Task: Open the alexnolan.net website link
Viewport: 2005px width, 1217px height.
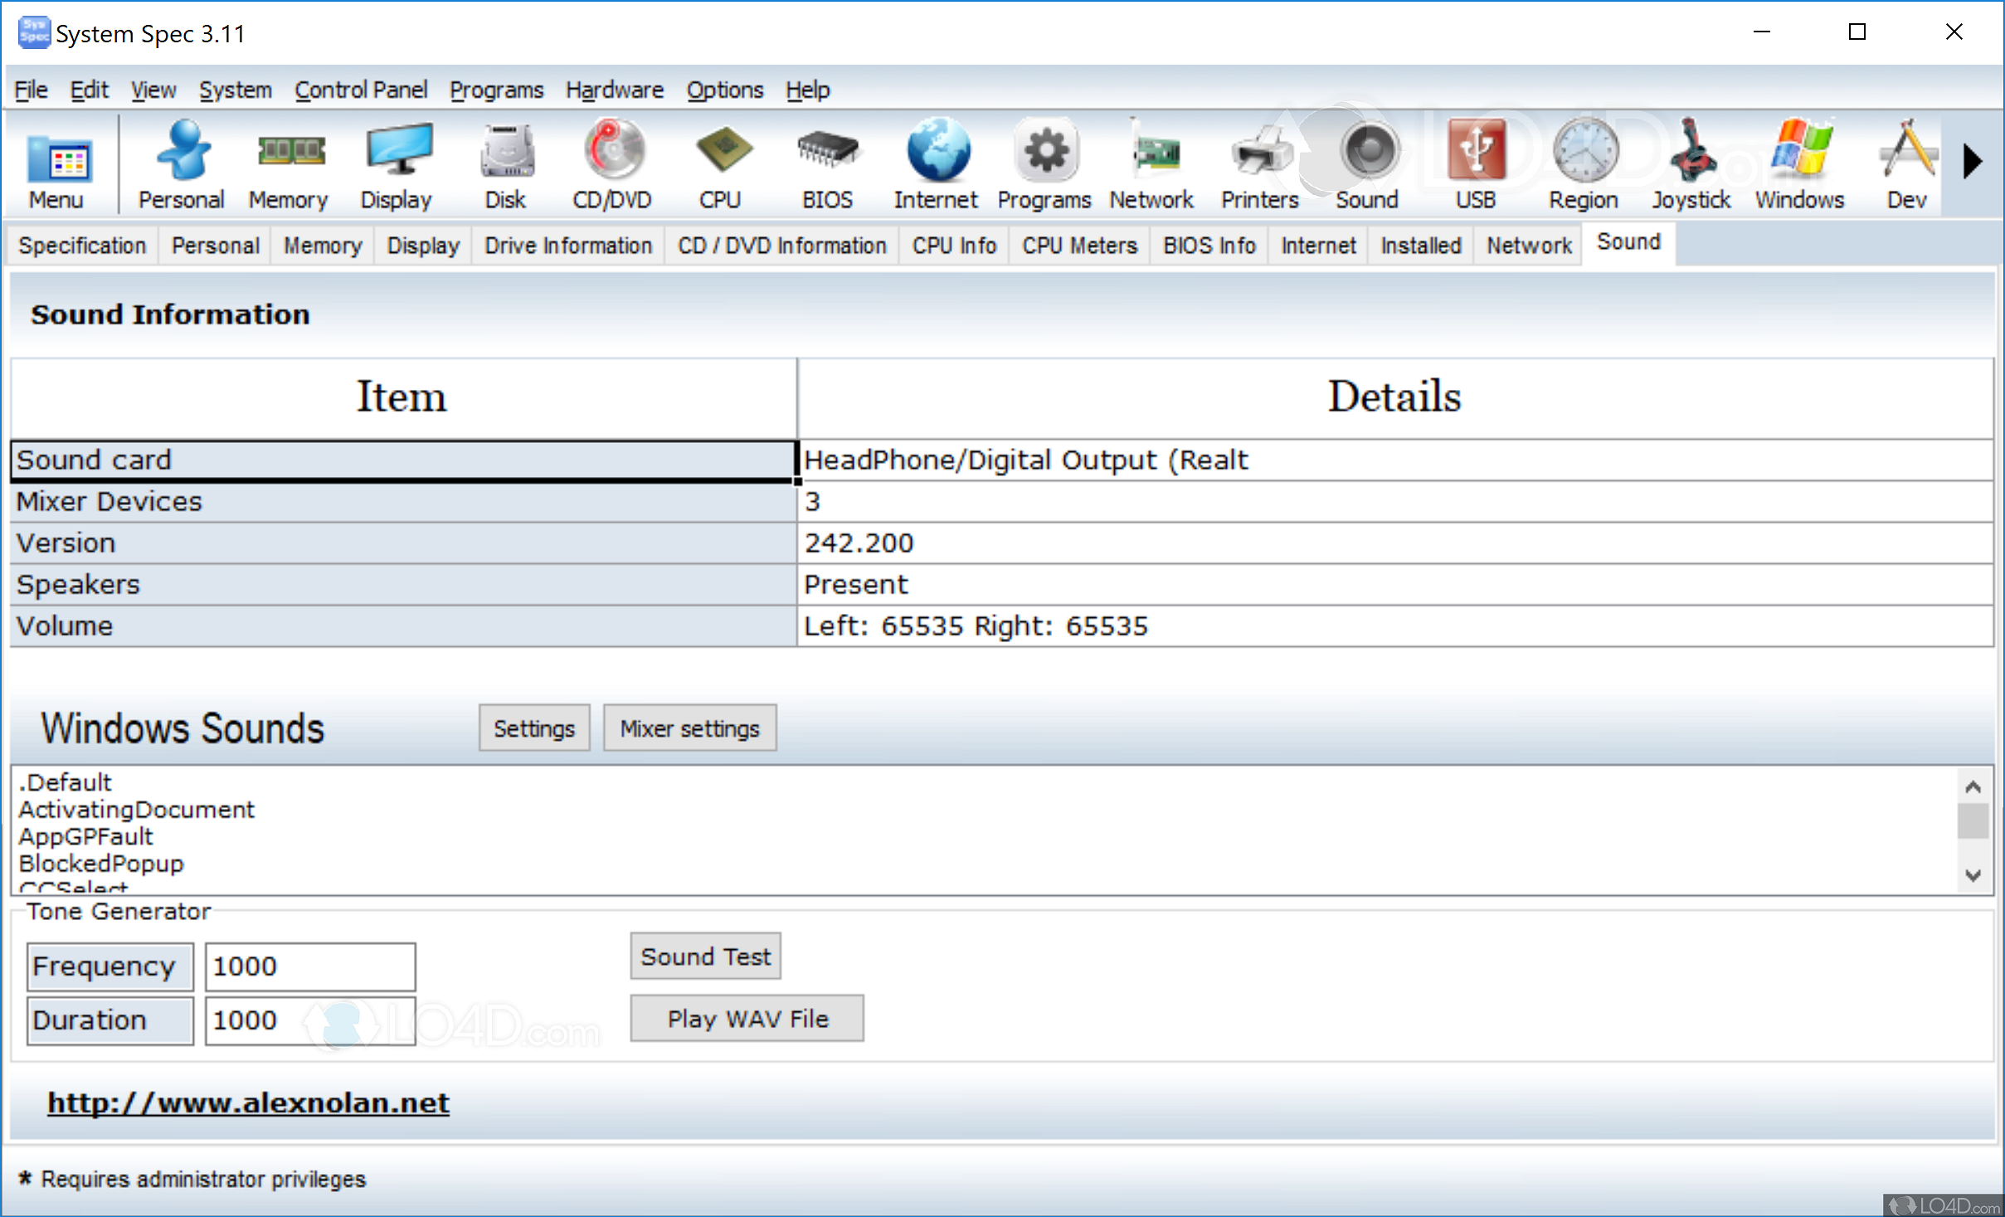Action: (247, 1103)
